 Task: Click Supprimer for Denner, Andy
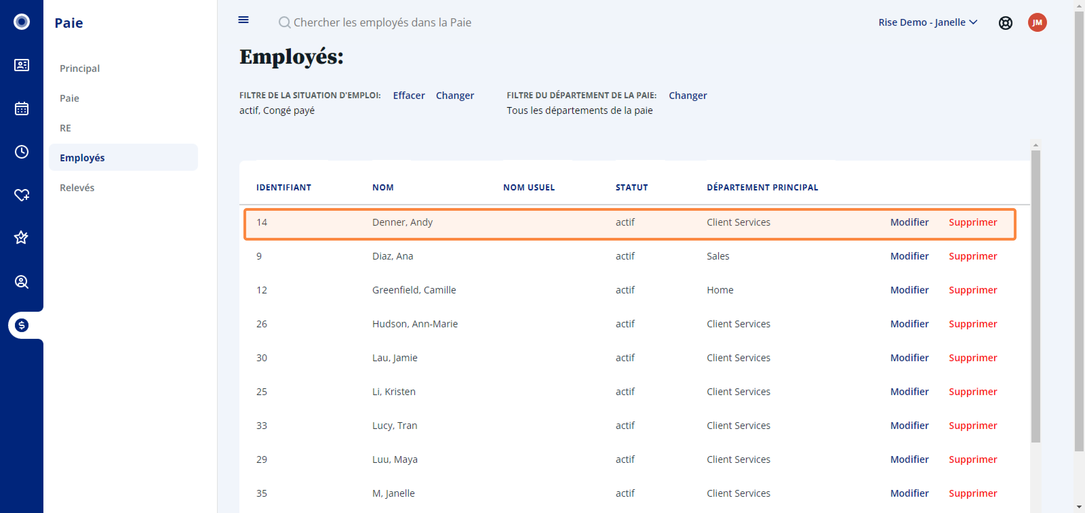click(972, 222)
